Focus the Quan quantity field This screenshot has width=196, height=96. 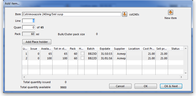(29, 27)
